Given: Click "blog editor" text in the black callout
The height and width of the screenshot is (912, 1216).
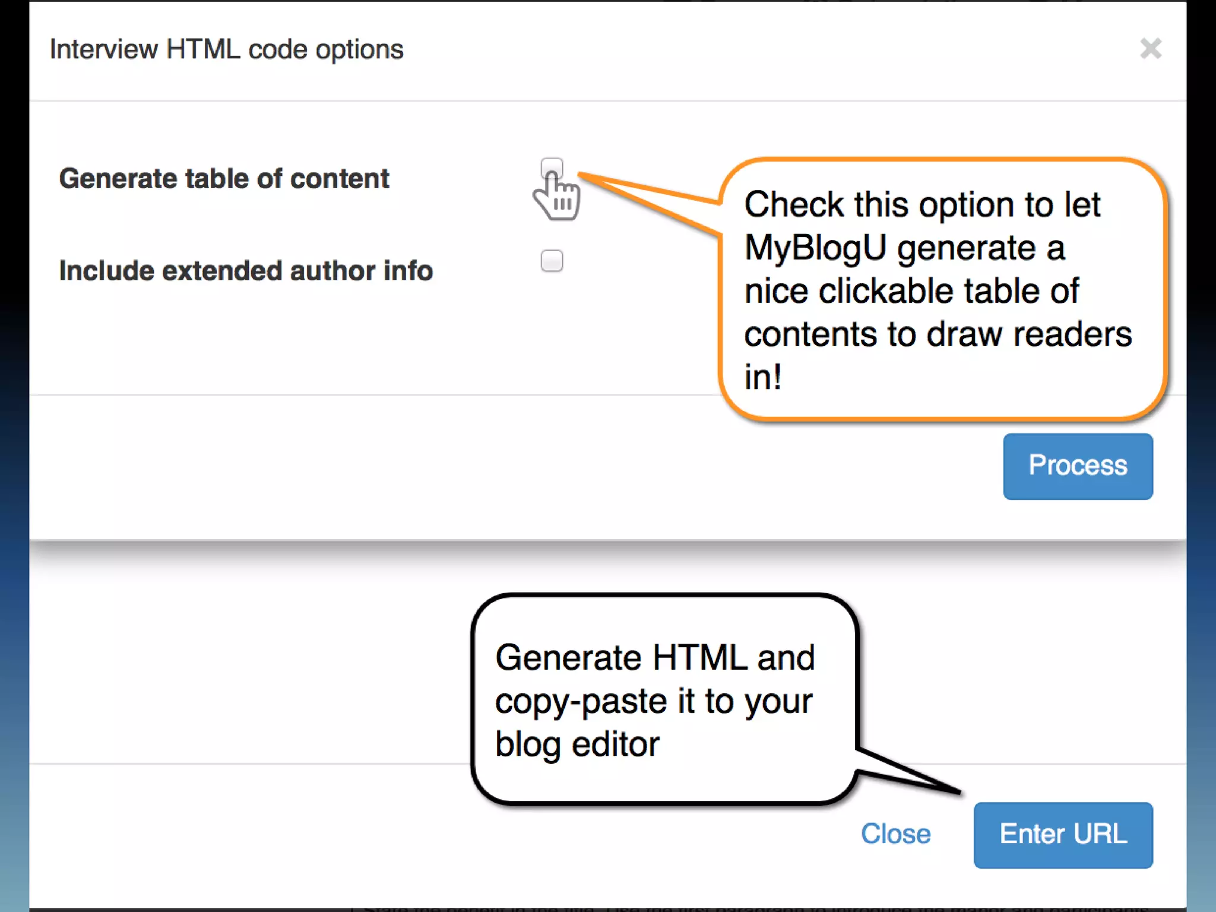Looking at the screenshot, I should tap(577, 745).
